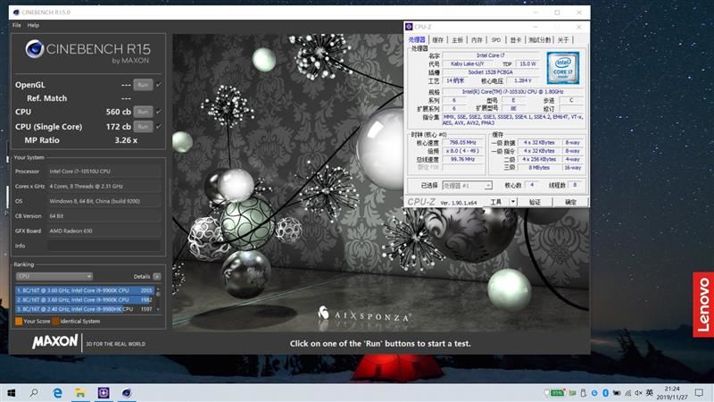Switch to Cinebench in the taskbar
714x402 pixels.
pos(127,393)
